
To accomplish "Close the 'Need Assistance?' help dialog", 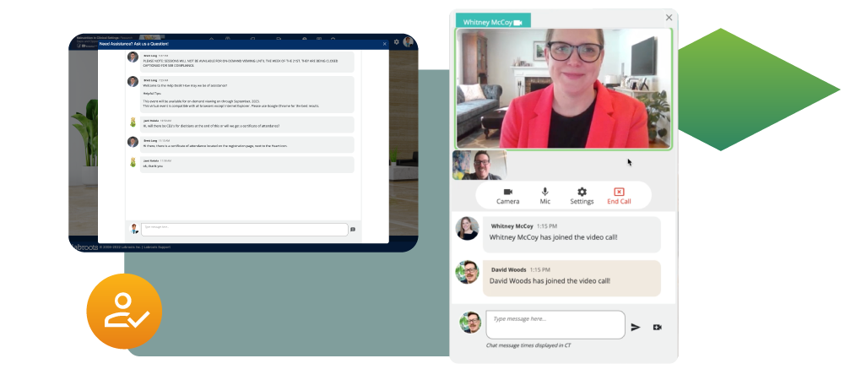I will click(x=384, y=44).
